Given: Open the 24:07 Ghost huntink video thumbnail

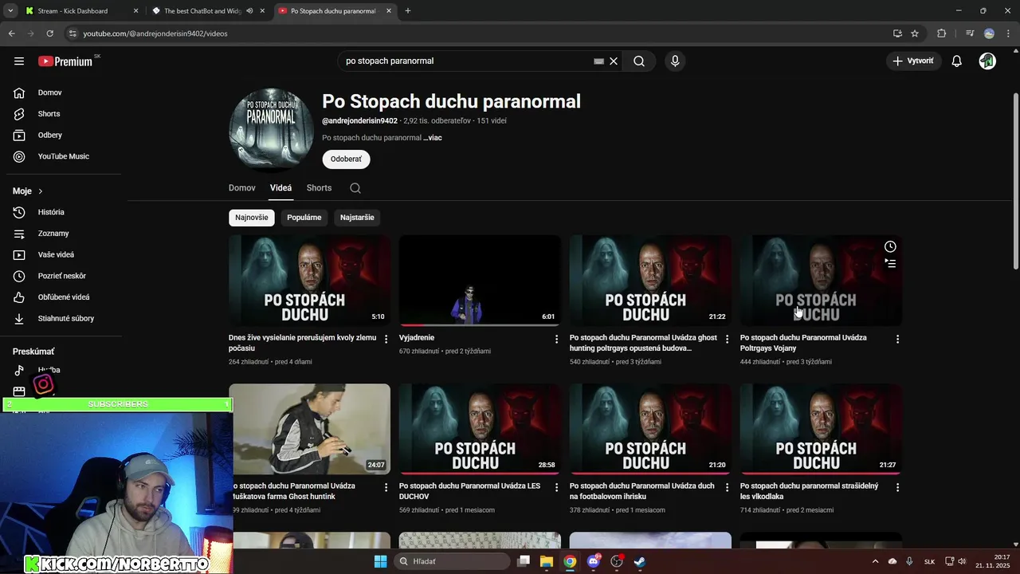Looking at the screenshot, I should tap(309, 429).
